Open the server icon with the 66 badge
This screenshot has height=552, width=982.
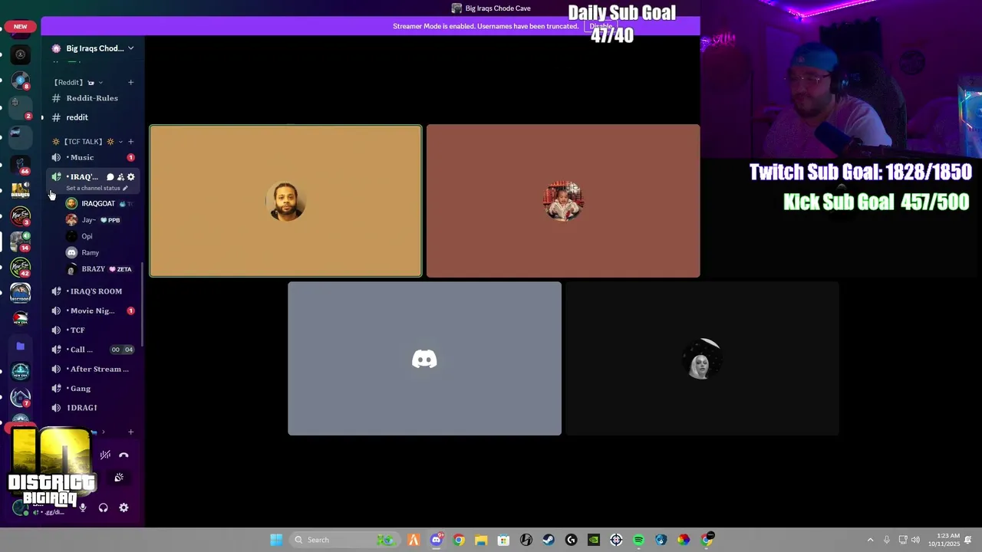[x=21, y=164]
